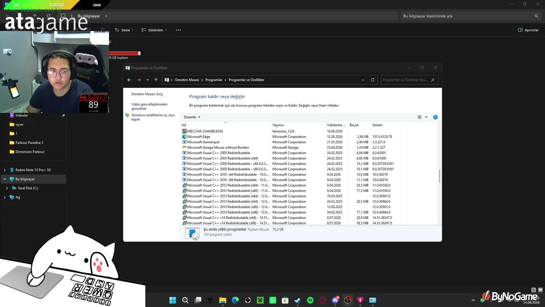The width and height of the screenshot is (545, 307).
Task: Select folder named 1 in sidebar
Action: 33,133
